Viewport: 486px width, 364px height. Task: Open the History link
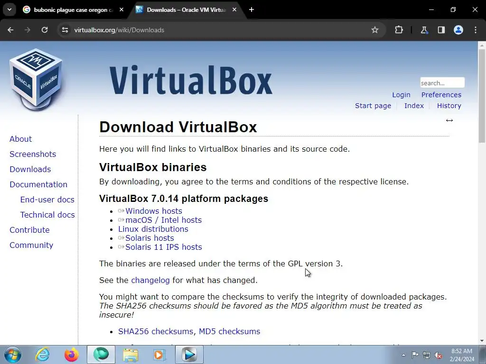coord(449,106)
